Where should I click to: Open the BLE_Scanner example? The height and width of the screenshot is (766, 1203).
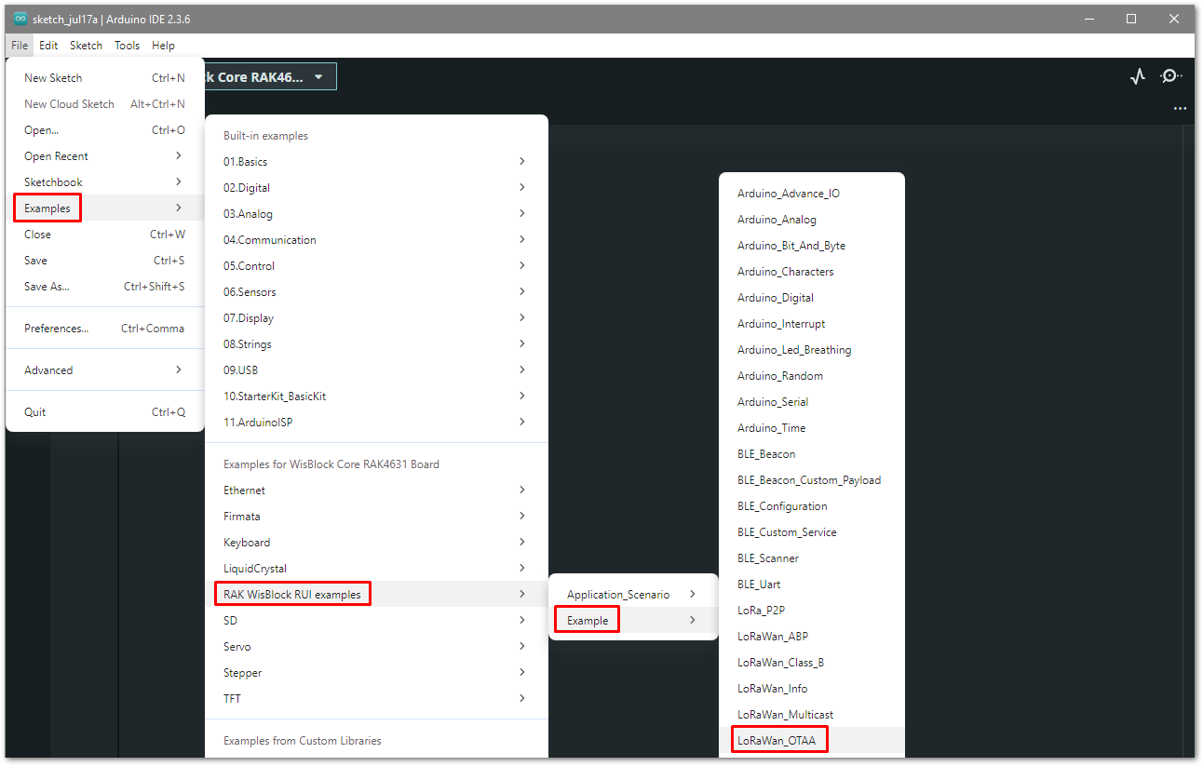pyautogui.click(x=767, y=558)
